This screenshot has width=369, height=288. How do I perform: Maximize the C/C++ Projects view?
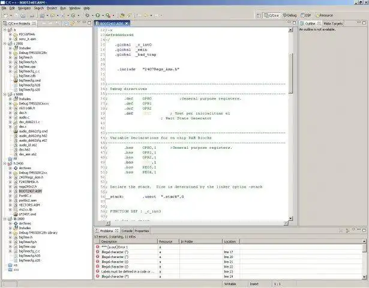pos(89,23)
